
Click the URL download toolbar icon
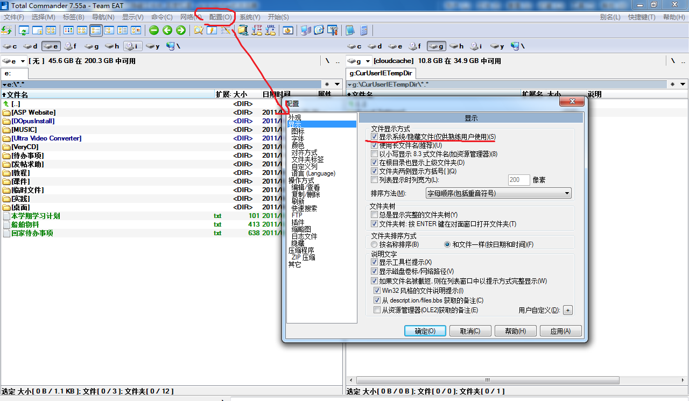tap(270, 30)
